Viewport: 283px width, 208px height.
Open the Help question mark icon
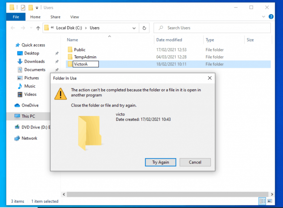[x=271, y=17]
